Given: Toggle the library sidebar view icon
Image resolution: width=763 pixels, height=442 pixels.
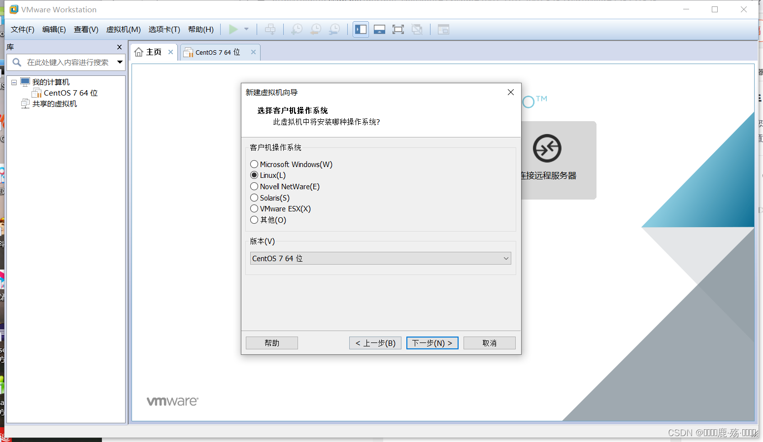Looking at the screenshot, I should [361, 30].
